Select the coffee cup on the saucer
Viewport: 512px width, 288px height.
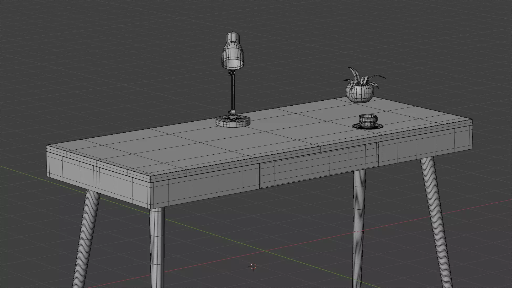coord(368,121)
